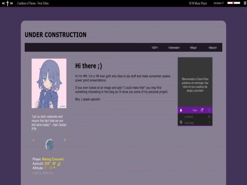Click the UNDER CONSTRUCTION heading

pyautogui.click(x=56, y=35)
